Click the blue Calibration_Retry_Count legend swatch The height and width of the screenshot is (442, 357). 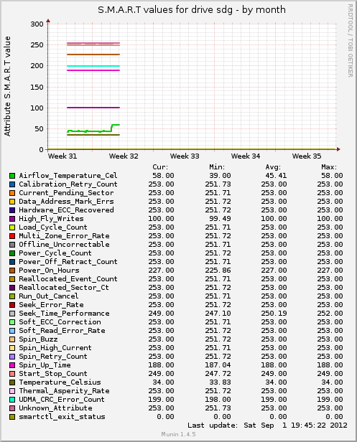tap(12, 184)
